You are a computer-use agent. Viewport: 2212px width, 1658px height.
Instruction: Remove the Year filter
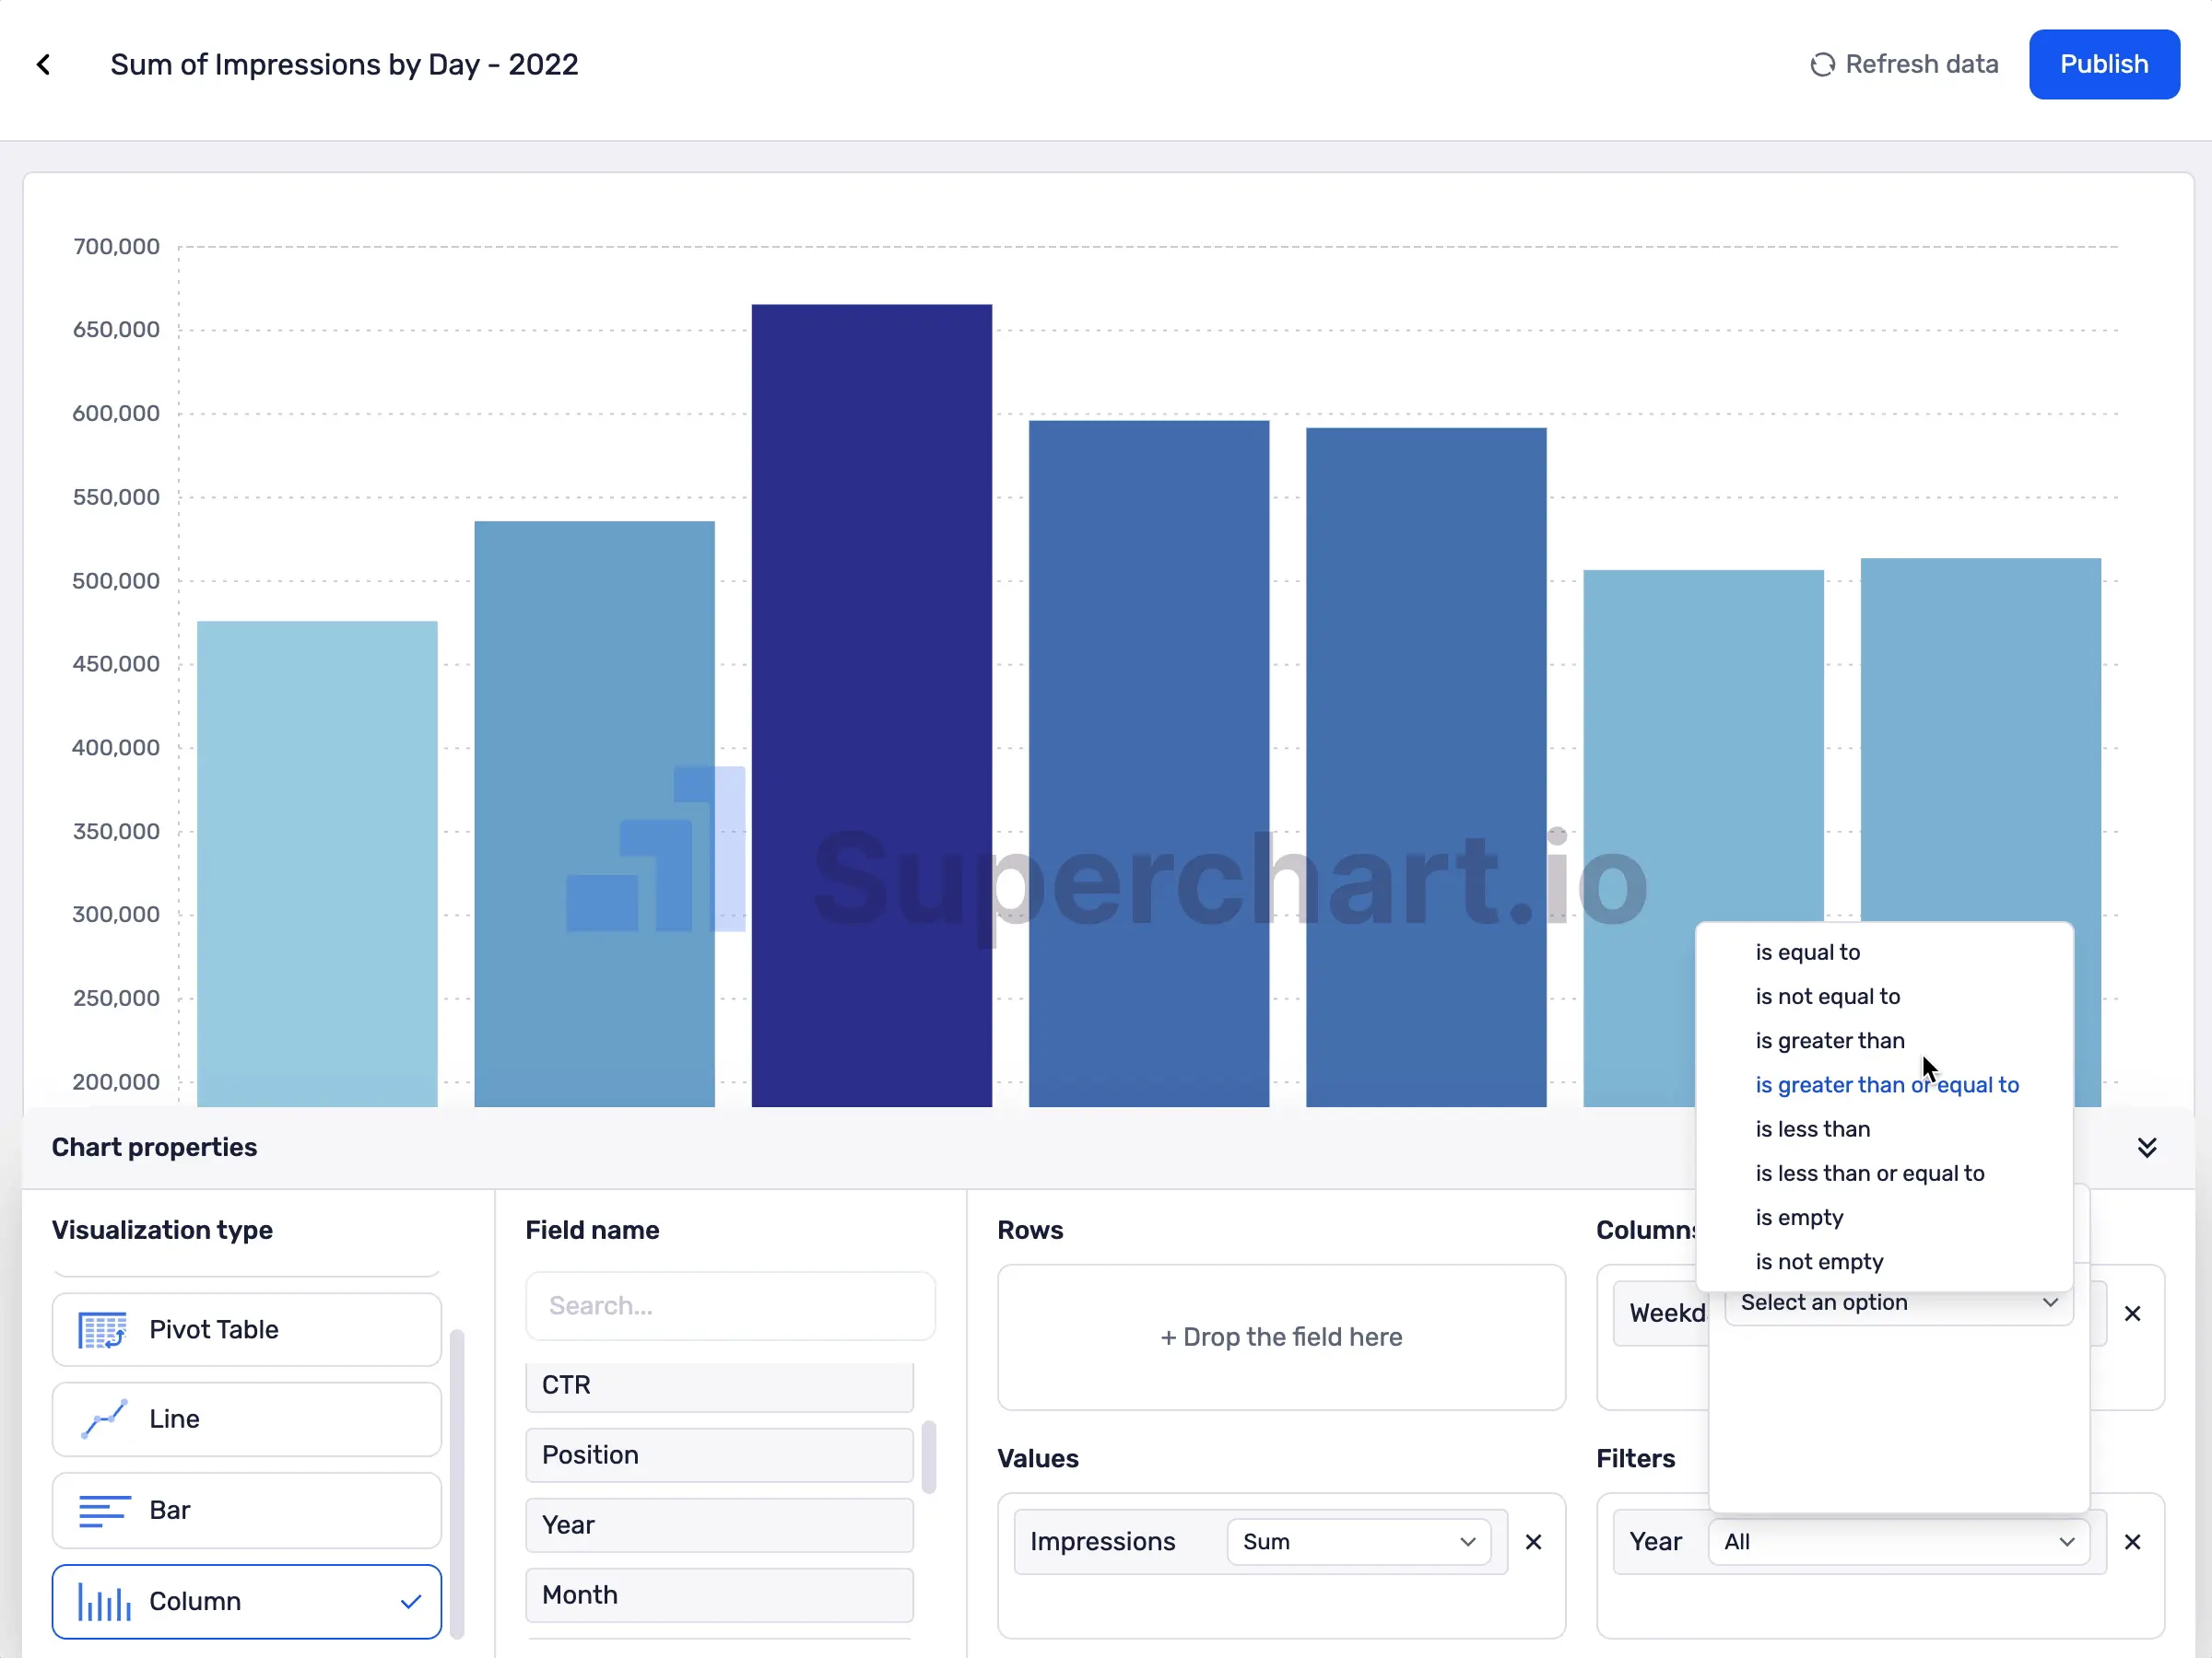point(2133,1541)
